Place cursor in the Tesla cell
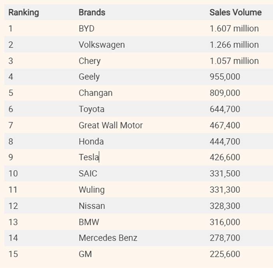Image resolution: width=273 pixels, height=268 pixels. click(x=89, y=157)
